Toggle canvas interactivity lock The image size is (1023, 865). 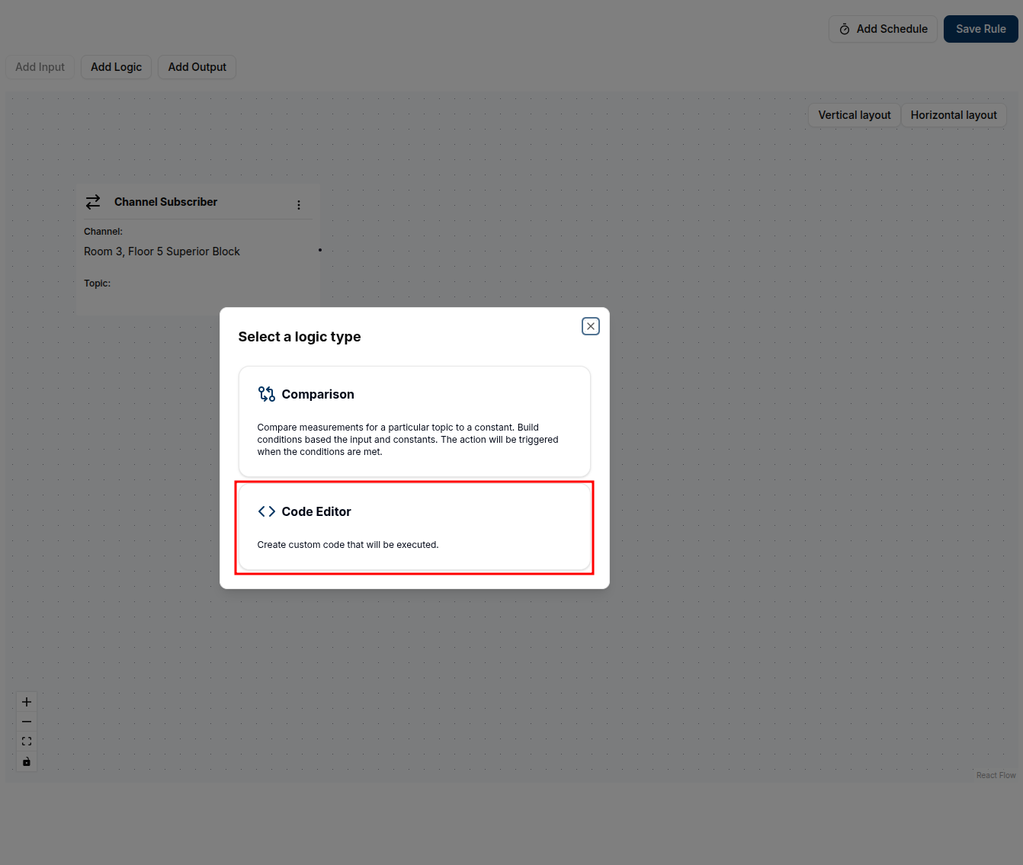coord(27,761)
